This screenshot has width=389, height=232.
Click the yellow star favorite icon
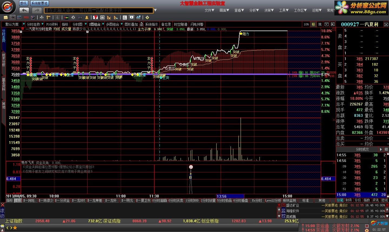tap(15, 228)
